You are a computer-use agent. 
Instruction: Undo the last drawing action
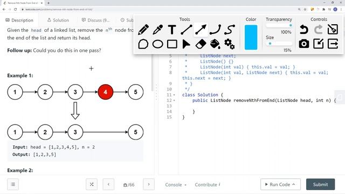[x=304, y=30]
